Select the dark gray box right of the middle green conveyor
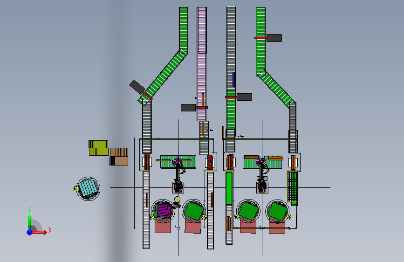Image resolution: width=404 pixels, height=262 pixels. 244,97
